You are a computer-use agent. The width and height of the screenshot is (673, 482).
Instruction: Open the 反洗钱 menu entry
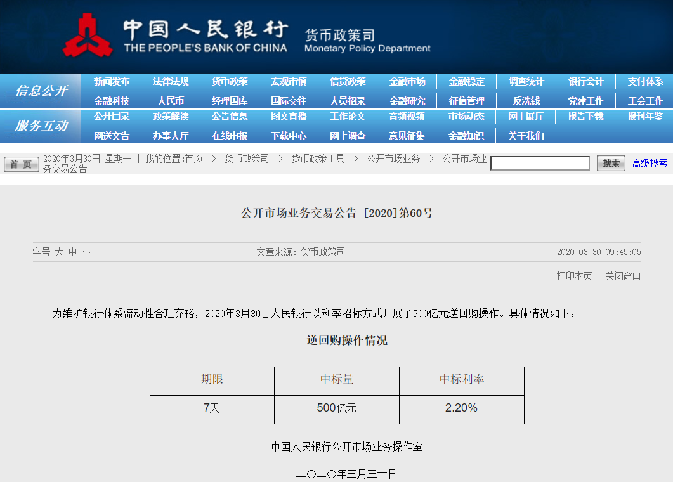click(x=526, y=101)
